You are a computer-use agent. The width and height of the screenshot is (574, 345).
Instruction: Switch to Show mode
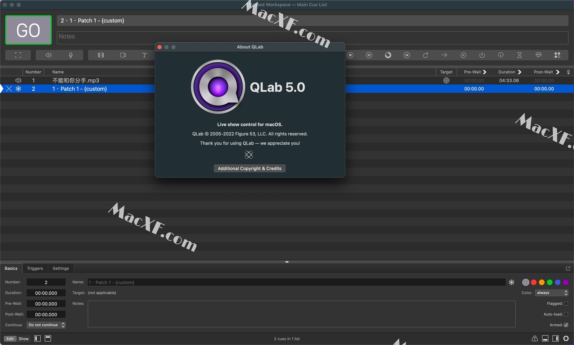coord(24,339)
